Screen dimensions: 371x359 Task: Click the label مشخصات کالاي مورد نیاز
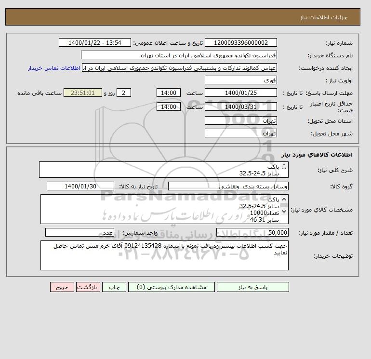click(321, 210)
